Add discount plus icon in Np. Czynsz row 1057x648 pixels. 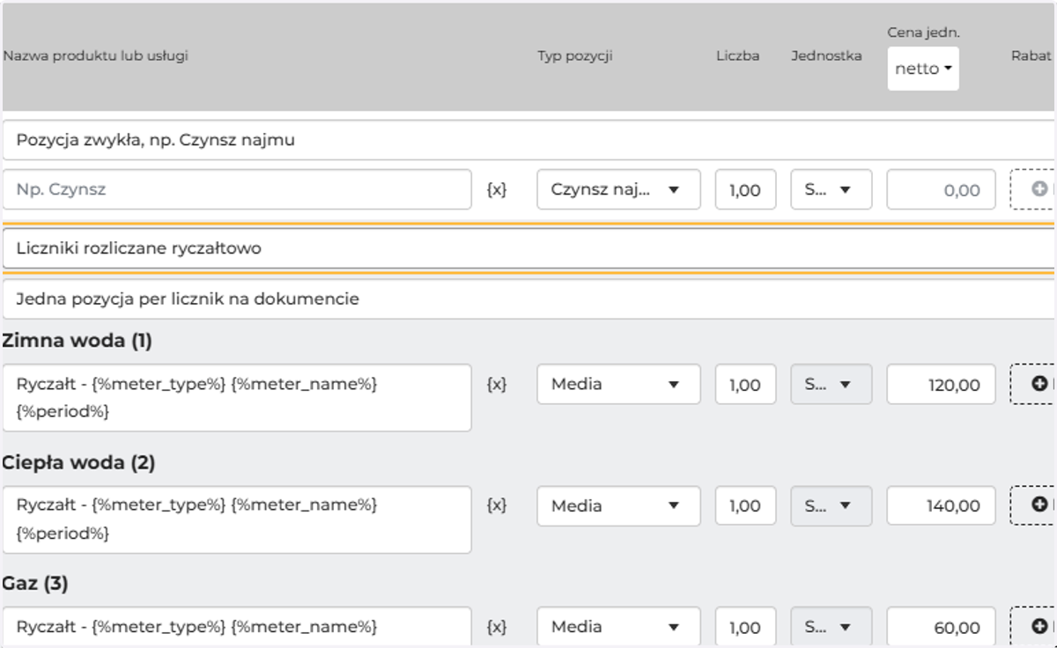click(1039, 189)
